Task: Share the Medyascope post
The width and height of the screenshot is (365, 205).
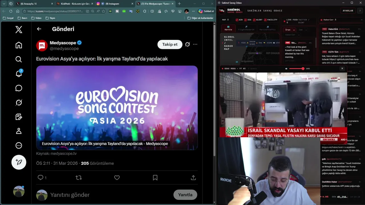Action: point(193,177)
